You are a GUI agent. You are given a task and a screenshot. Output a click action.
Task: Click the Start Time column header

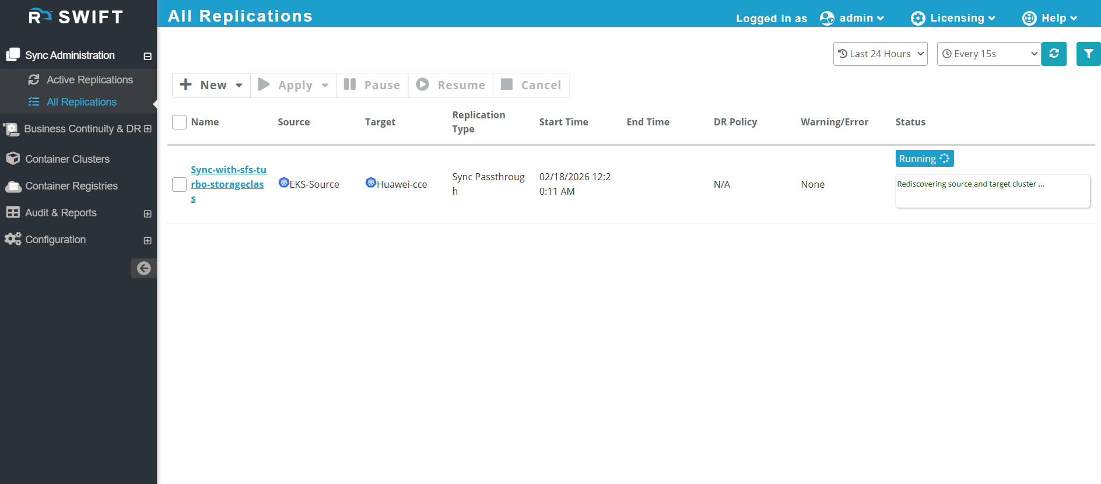tap(563, 122)
